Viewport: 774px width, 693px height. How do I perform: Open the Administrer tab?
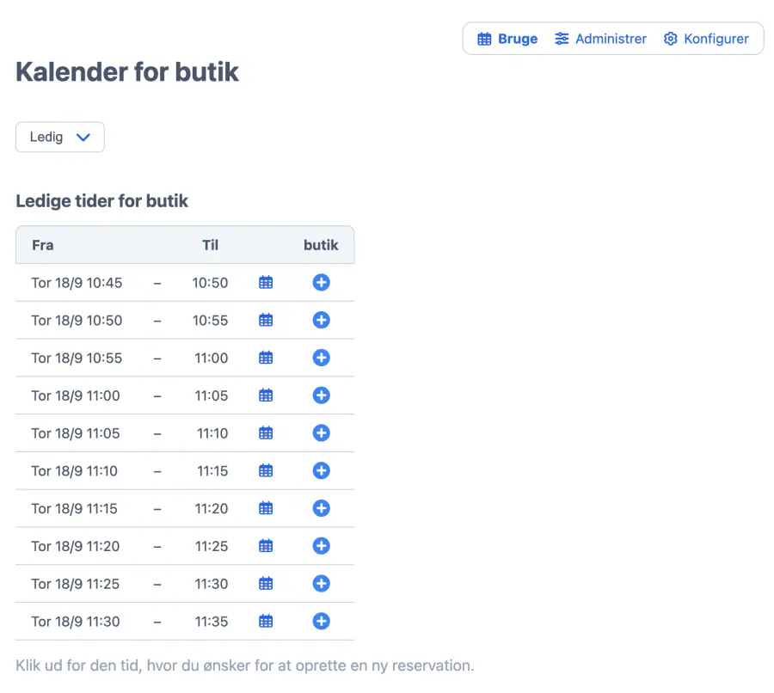600,39
